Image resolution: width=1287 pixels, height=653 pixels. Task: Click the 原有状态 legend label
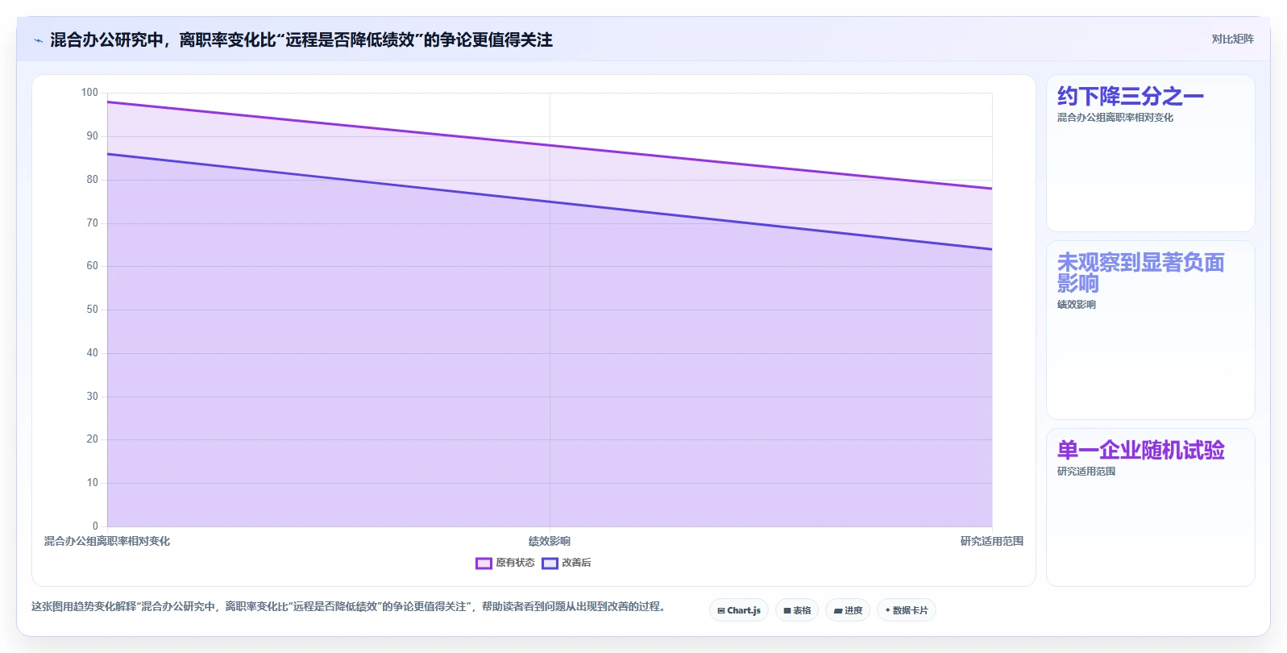515,563
